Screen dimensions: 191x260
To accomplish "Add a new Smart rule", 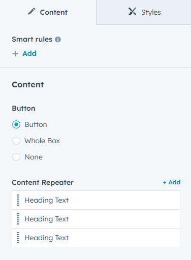I will 24,53.
